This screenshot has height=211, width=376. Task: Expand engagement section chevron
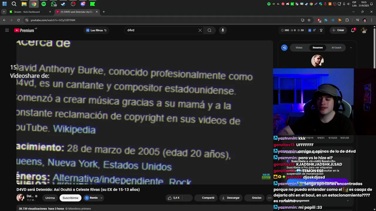point(348,201)
